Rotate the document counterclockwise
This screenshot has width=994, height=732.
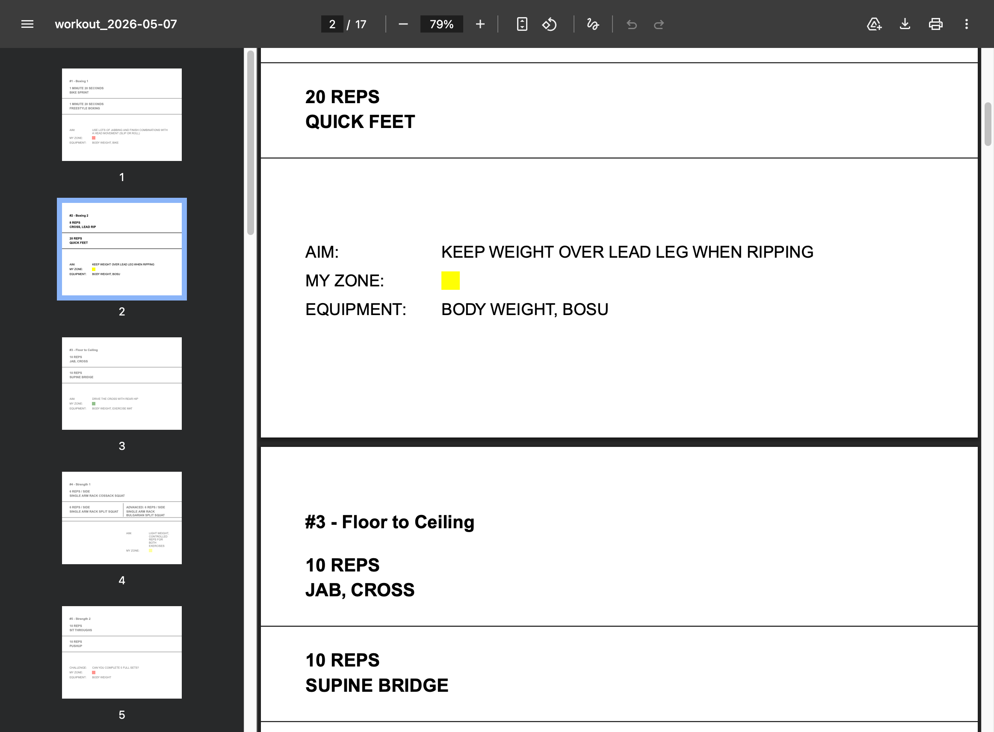pyautogui.click(x=550, y=24)
